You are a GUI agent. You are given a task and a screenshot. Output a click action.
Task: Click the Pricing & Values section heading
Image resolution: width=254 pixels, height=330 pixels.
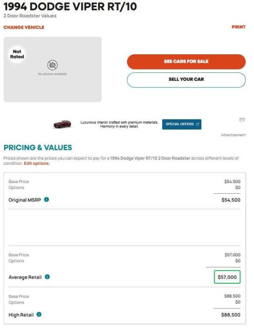(38, 147)
